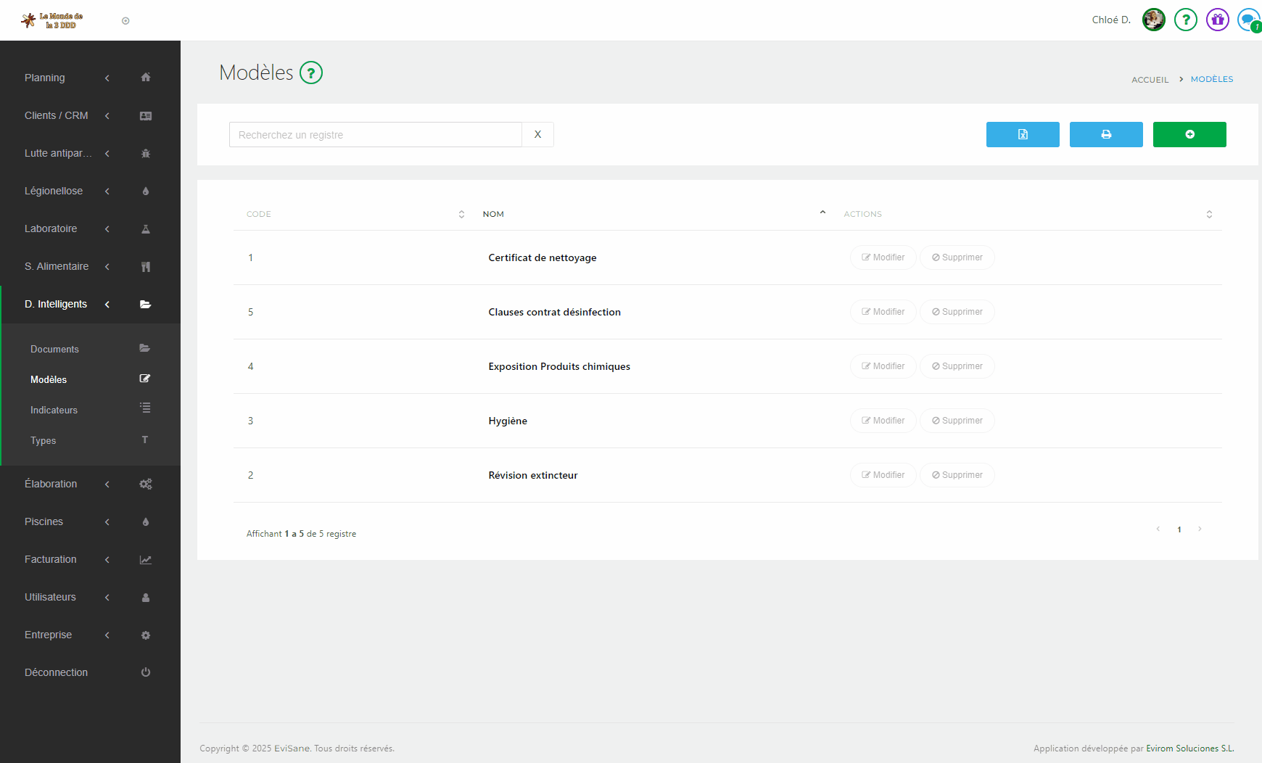Toggle sidebar with circle icon near logo
Image resolution: width=1262 pixels, height=763 pixels.
125,21
